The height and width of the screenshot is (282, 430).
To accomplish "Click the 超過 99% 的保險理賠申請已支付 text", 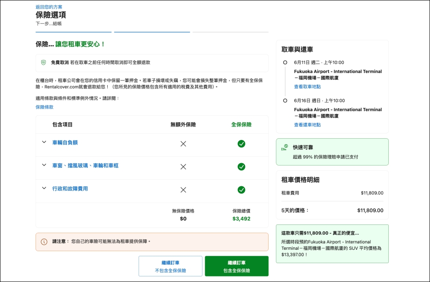I will point(326,157).
